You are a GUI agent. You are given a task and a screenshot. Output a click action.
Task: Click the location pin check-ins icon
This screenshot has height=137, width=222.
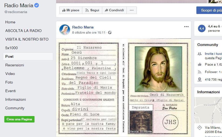(x=200, y=80)
